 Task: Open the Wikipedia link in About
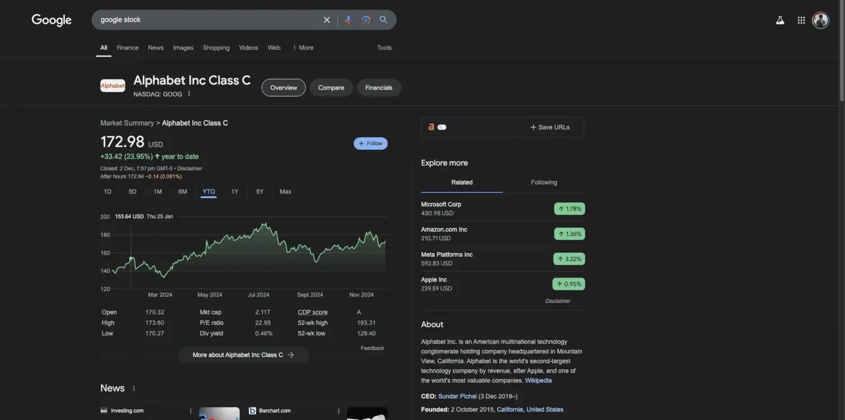pyautogui.click(x=539, y=381)
